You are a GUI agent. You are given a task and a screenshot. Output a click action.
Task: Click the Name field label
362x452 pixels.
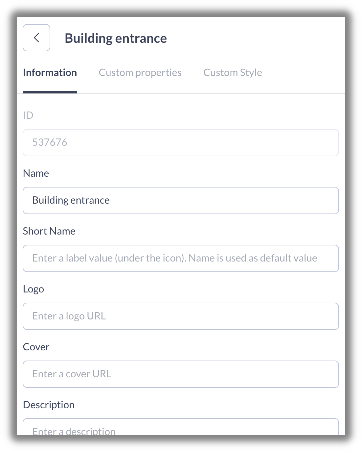coord(36,173)
